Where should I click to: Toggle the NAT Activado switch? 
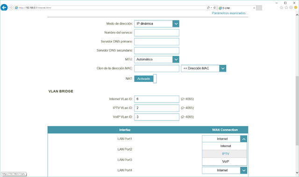pos(145,78)
